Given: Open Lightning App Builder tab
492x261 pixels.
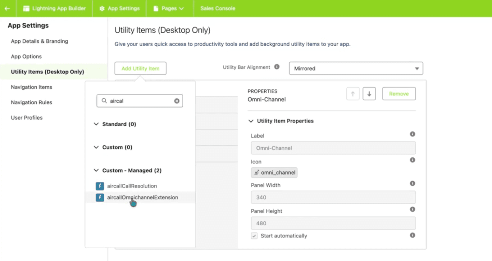Looking at the screenshot, I should pyautogui.click(x=54, y=8).
